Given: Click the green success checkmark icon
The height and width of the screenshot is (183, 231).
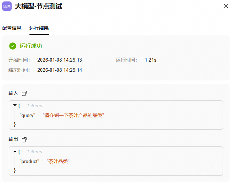Looking at the screenshot, I should tap(13, 46).
